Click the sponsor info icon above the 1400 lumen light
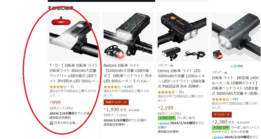This screenshot has width=261, height=139. point(226,73)
